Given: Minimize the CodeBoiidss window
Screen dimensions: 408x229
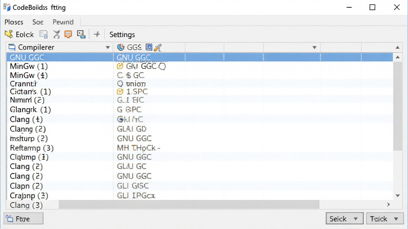Looking at the screenshot, I should tap(349, 7).
